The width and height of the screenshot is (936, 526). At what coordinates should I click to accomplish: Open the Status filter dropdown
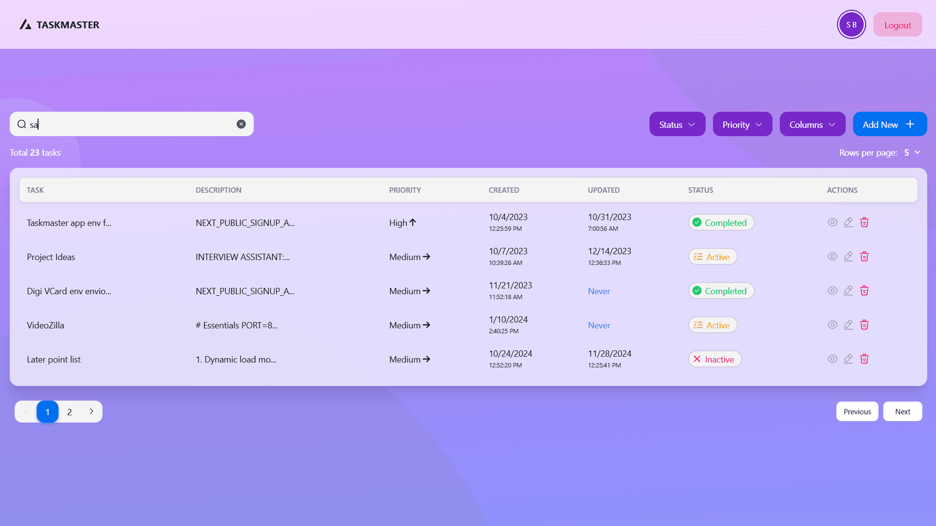tap(677, 124)
